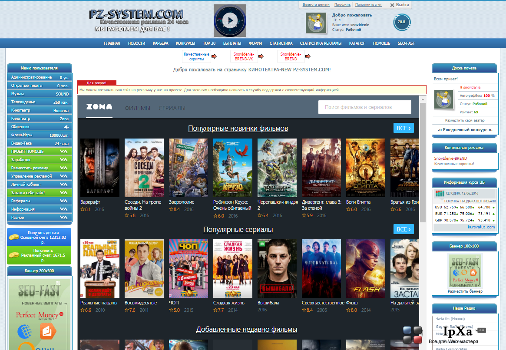This screenshot has width=506, height=350.
Task: Click the SEO-FAST 100x100 banner image
Action: (x=465, y=271)
